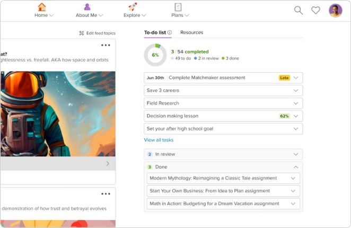The image size is (351, 228).
Task: Click the Plans clipboard icon
Action: (178, 7)
